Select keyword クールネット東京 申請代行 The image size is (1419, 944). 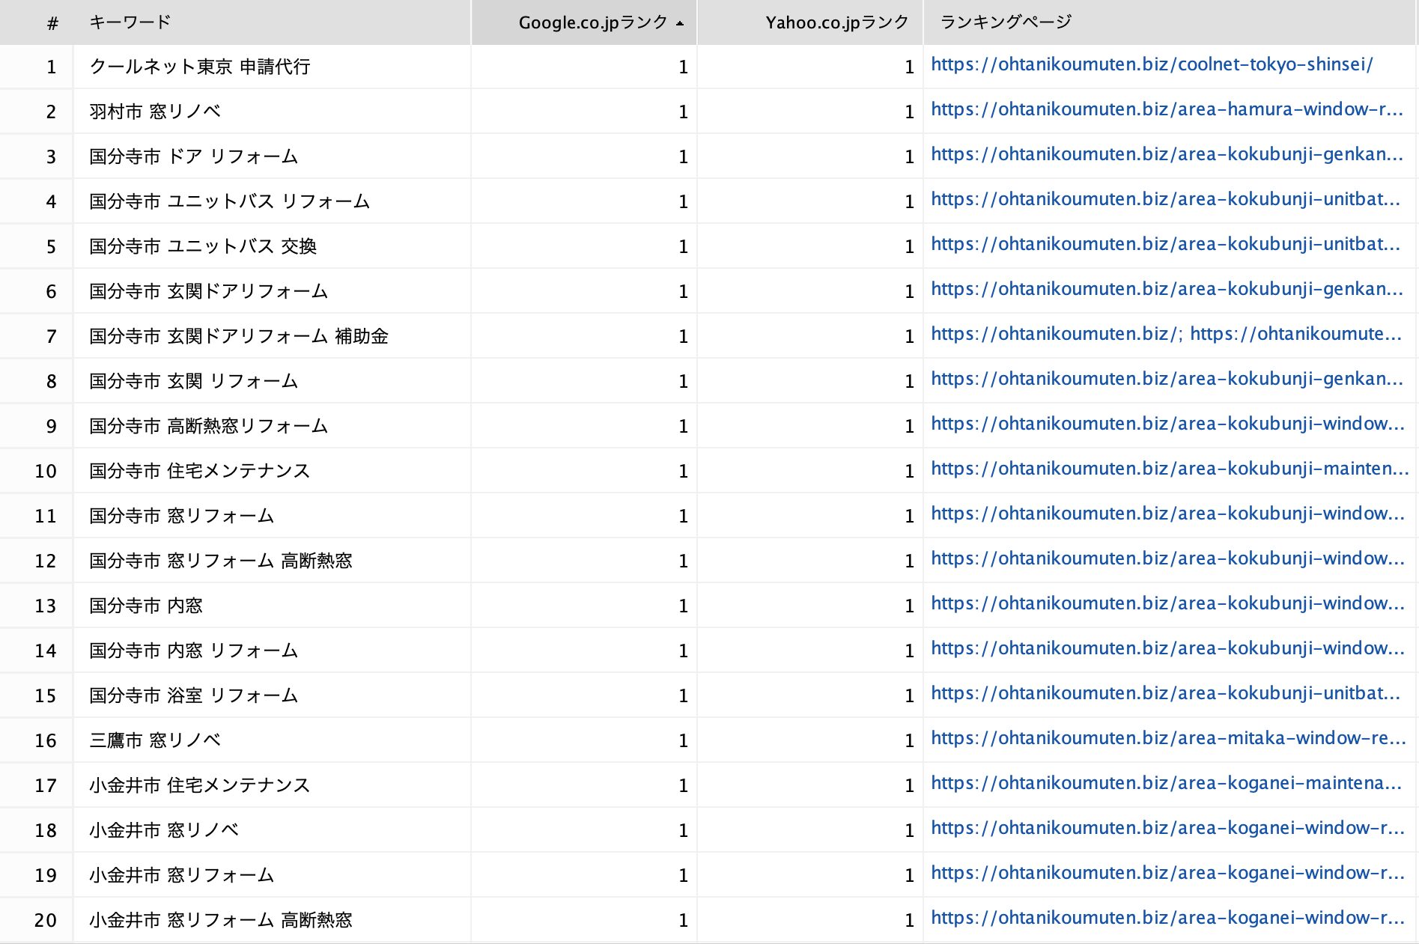tap(199, 67)
